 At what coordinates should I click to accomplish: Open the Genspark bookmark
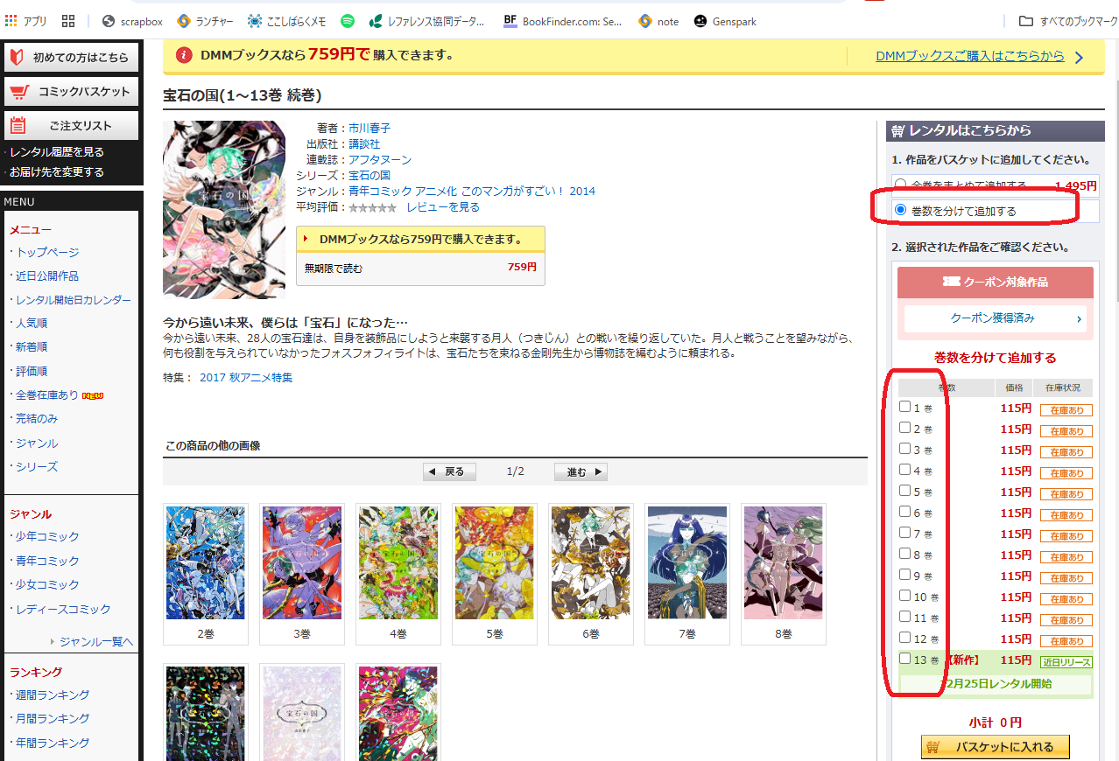[x=725, y=20]
